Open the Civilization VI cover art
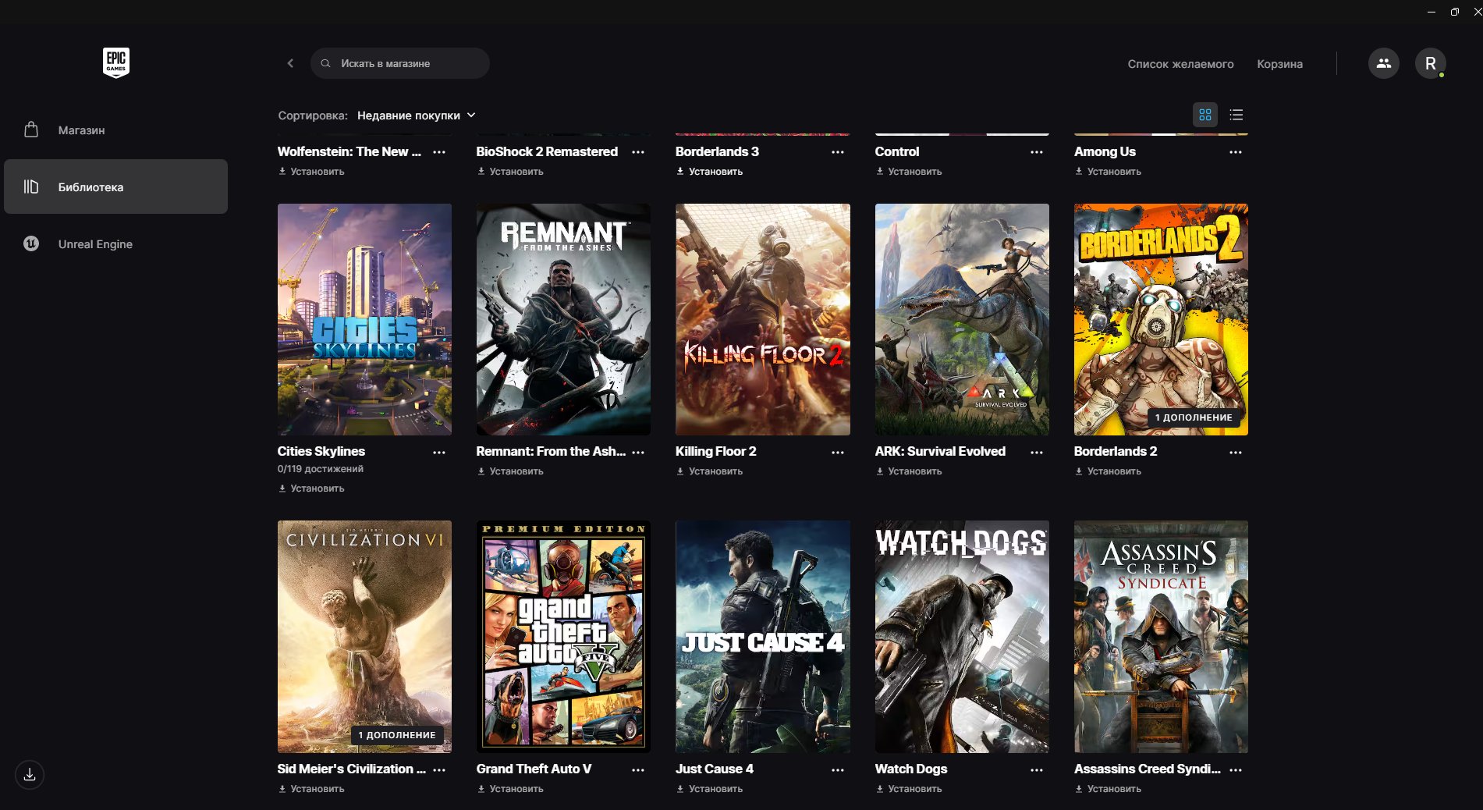 [364, 637]
